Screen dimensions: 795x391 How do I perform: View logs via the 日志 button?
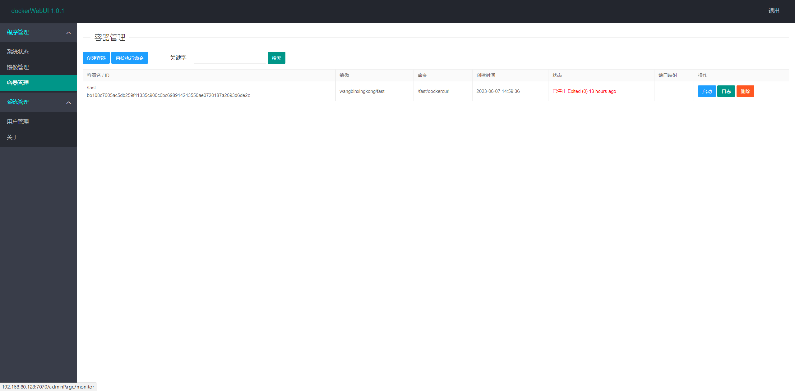pyautogui.click(x=726, y=91)
